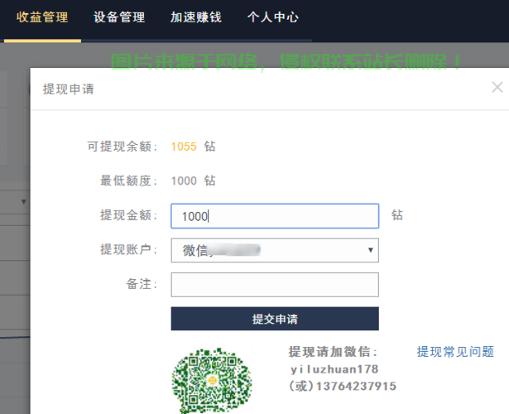Switch to the 收益管理 tab
This screenshot has height=414, width=509.
(x=42, y=17)
